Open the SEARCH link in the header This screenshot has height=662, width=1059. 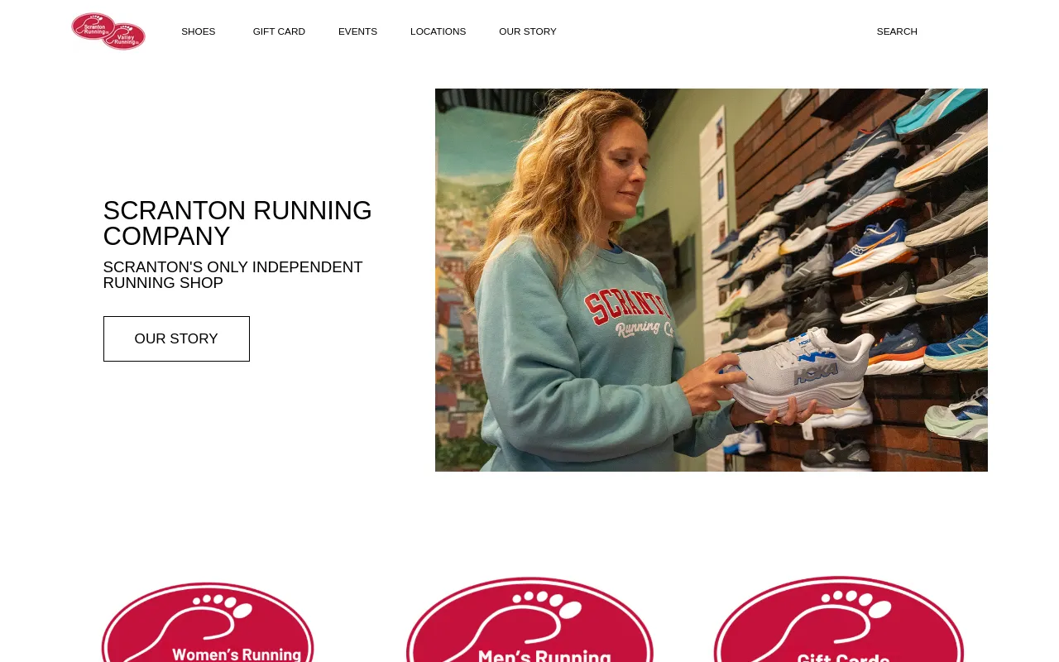point(897,31)
